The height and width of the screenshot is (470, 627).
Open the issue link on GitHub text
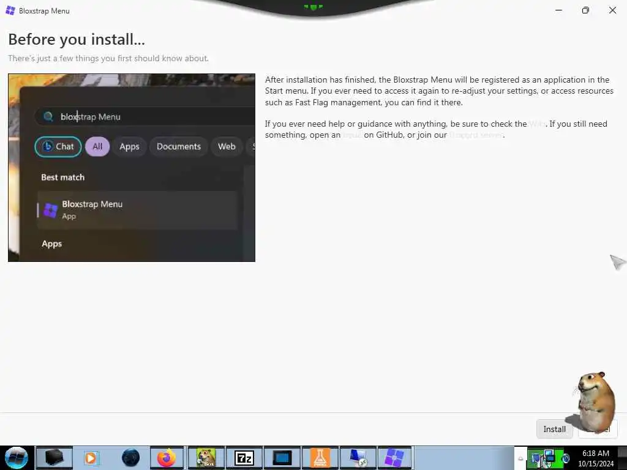click(x=352, y=135)
